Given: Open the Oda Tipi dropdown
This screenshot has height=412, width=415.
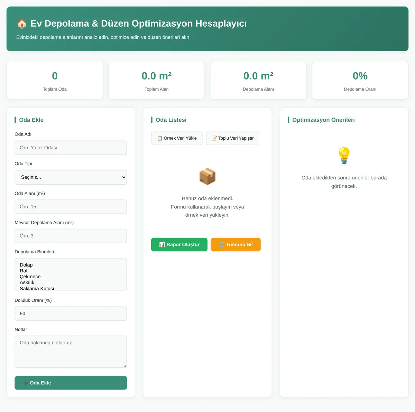Looking at the screenshot, I should [x=71, y=177].
